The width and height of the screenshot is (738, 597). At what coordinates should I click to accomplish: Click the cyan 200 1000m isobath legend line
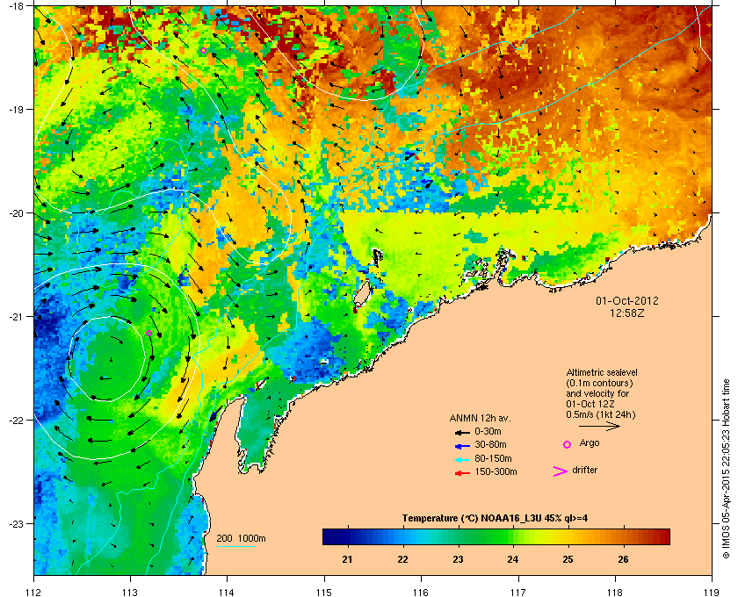pos(235,547)
